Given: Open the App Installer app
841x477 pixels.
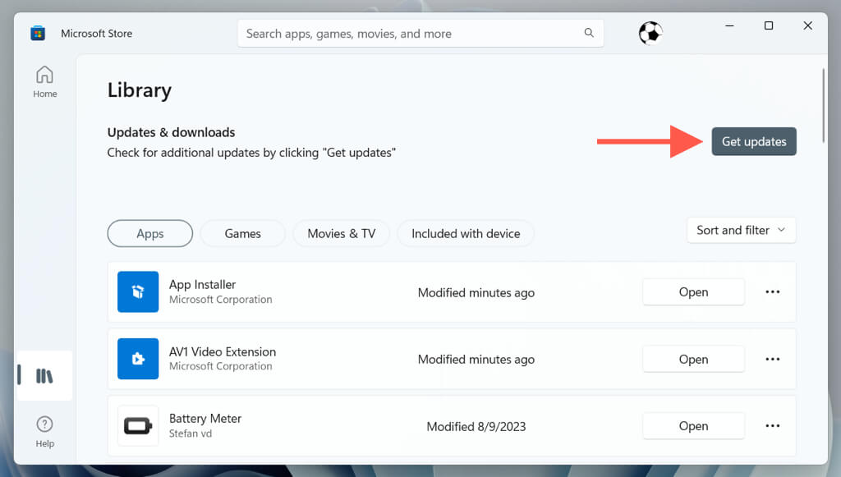Looking at the screenshot, I should coord(693,292).
